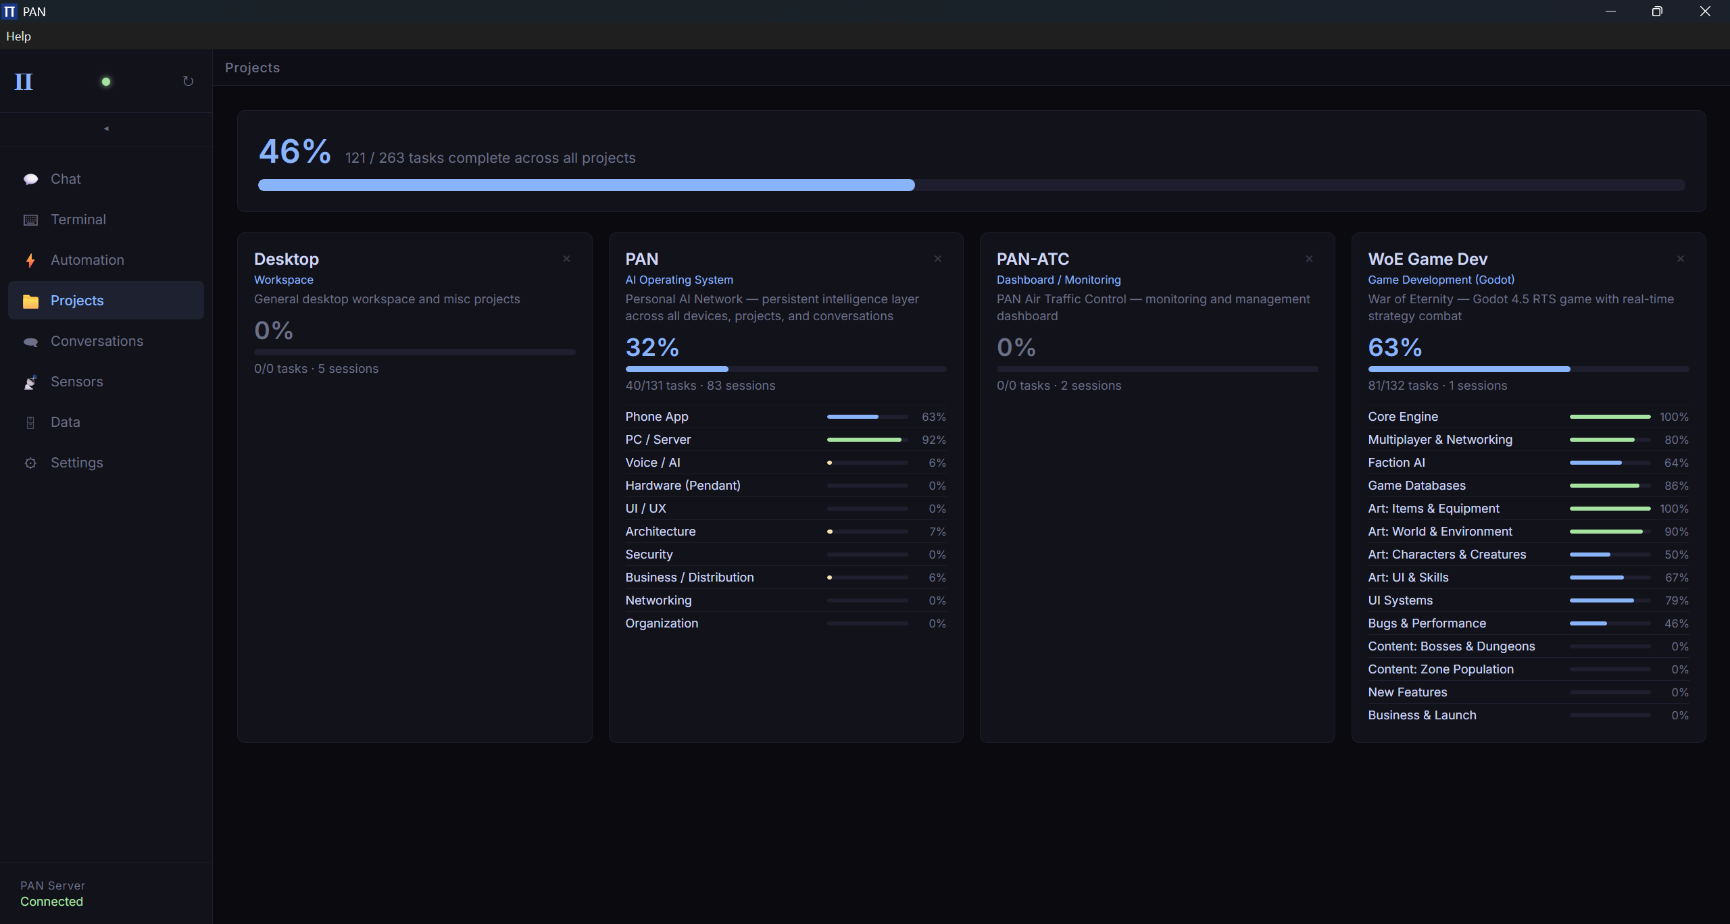
Task: Click the Terminal keyboard icon
Action: coord(30,220)
